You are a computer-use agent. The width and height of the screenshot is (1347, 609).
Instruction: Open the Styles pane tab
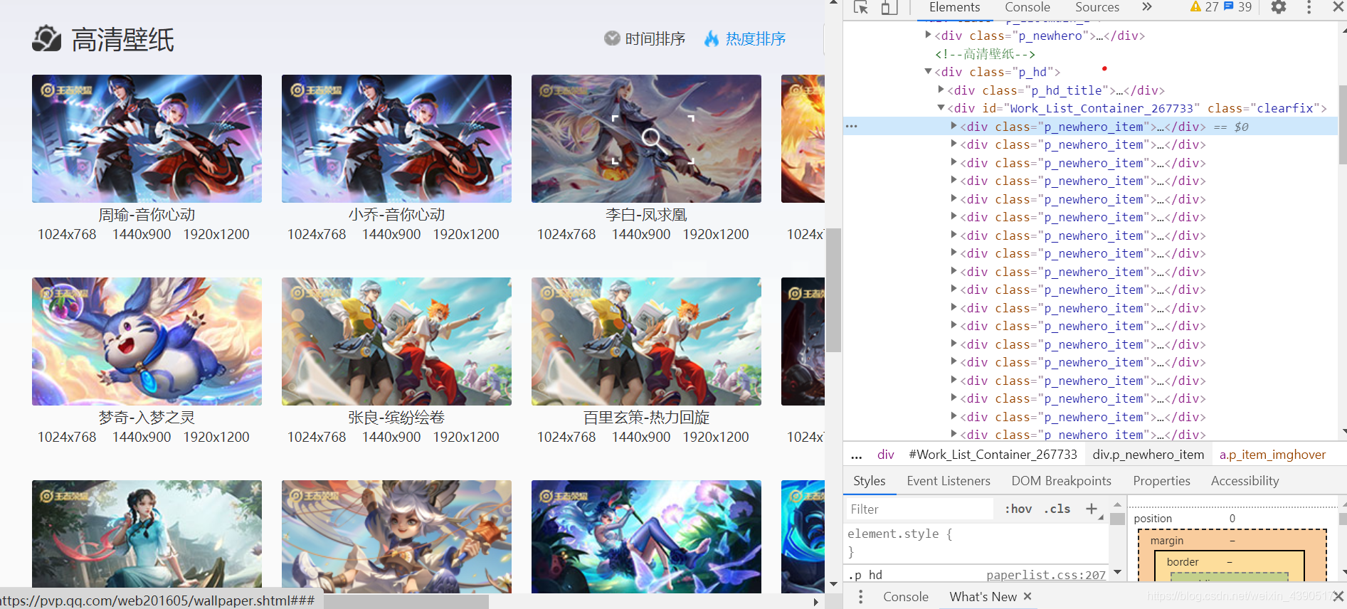click(x=869, y=481)
